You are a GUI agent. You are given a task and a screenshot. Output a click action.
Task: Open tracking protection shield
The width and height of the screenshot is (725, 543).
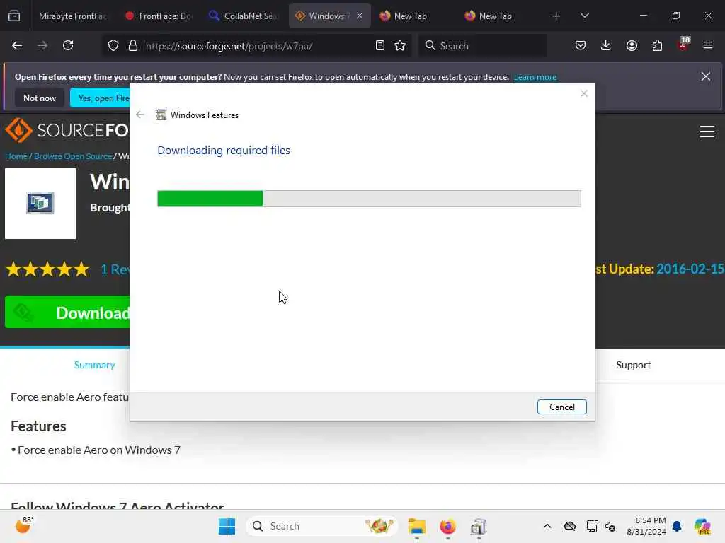point(113,46)
